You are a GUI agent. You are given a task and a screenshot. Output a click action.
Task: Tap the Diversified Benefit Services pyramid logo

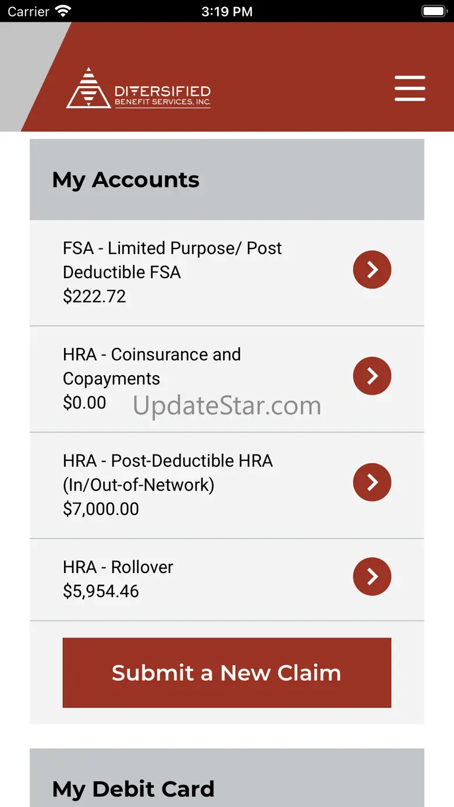pos(88,88)
